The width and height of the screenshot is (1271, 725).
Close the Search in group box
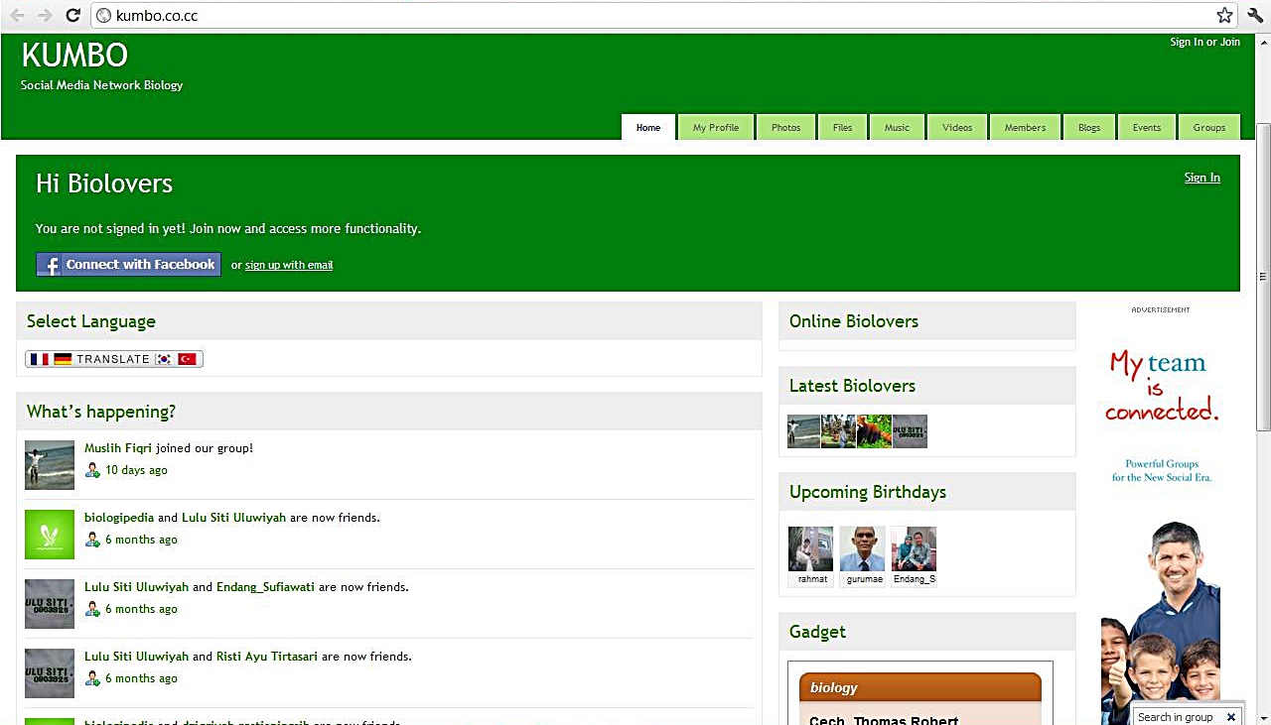(x=1230, y=715)
